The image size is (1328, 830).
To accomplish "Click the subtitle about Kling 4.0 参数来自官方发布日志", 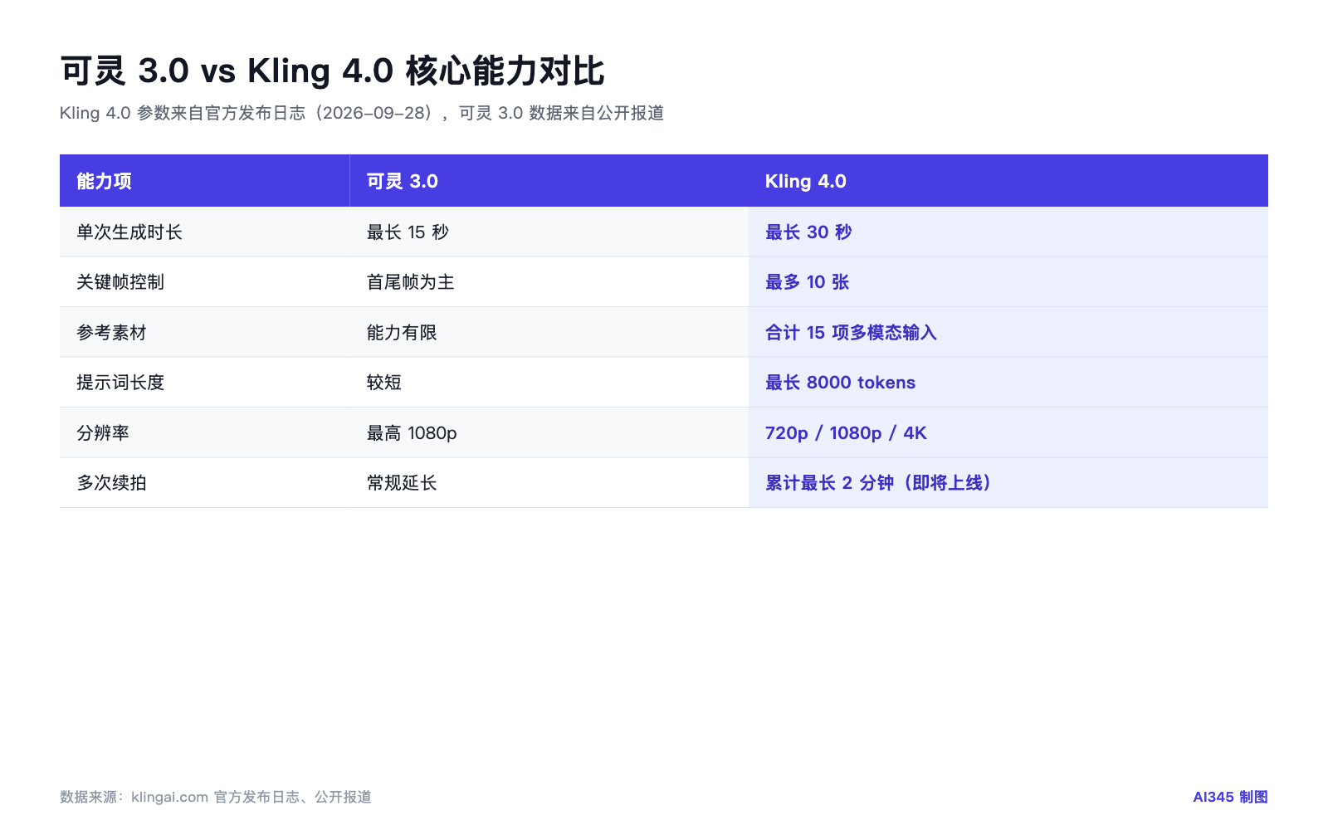I will tap(362, 113).
